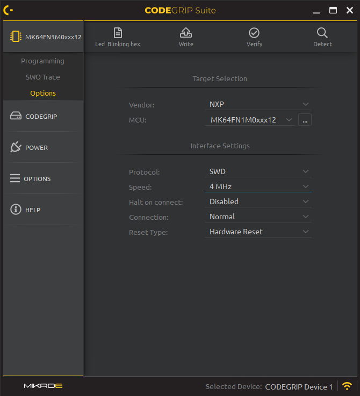Click the CODEGRIP device drive icon

16,116
